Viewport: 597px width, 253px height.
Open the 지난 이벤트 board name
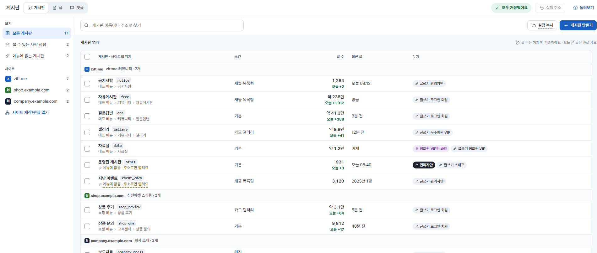click(x=108, y=178)
